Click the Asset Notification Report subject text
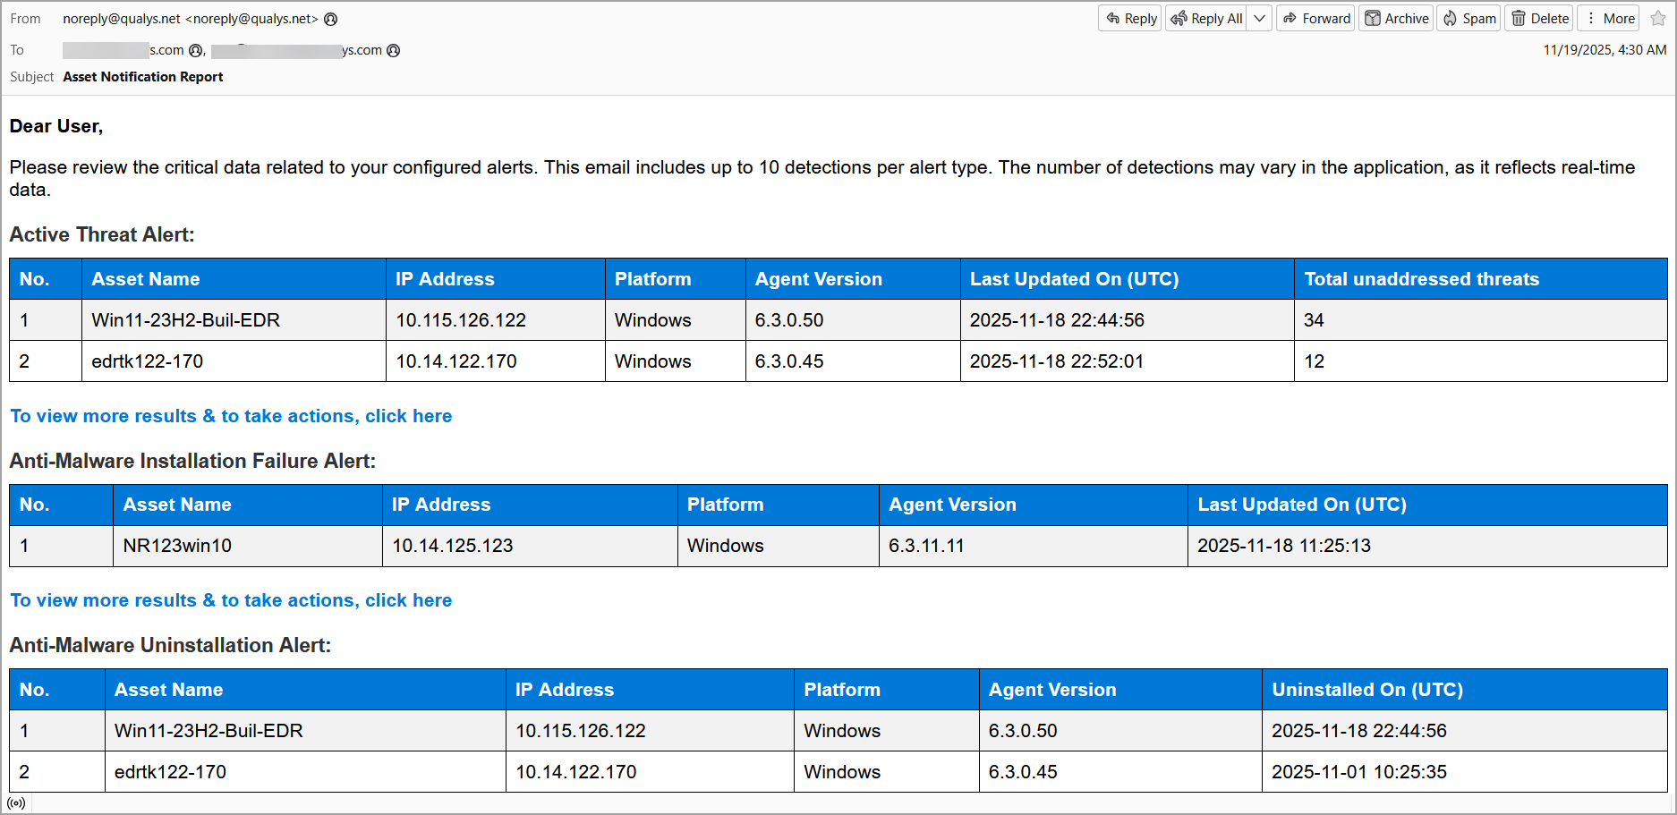Screen dimensions: 1677x815 tap(143, 77)
